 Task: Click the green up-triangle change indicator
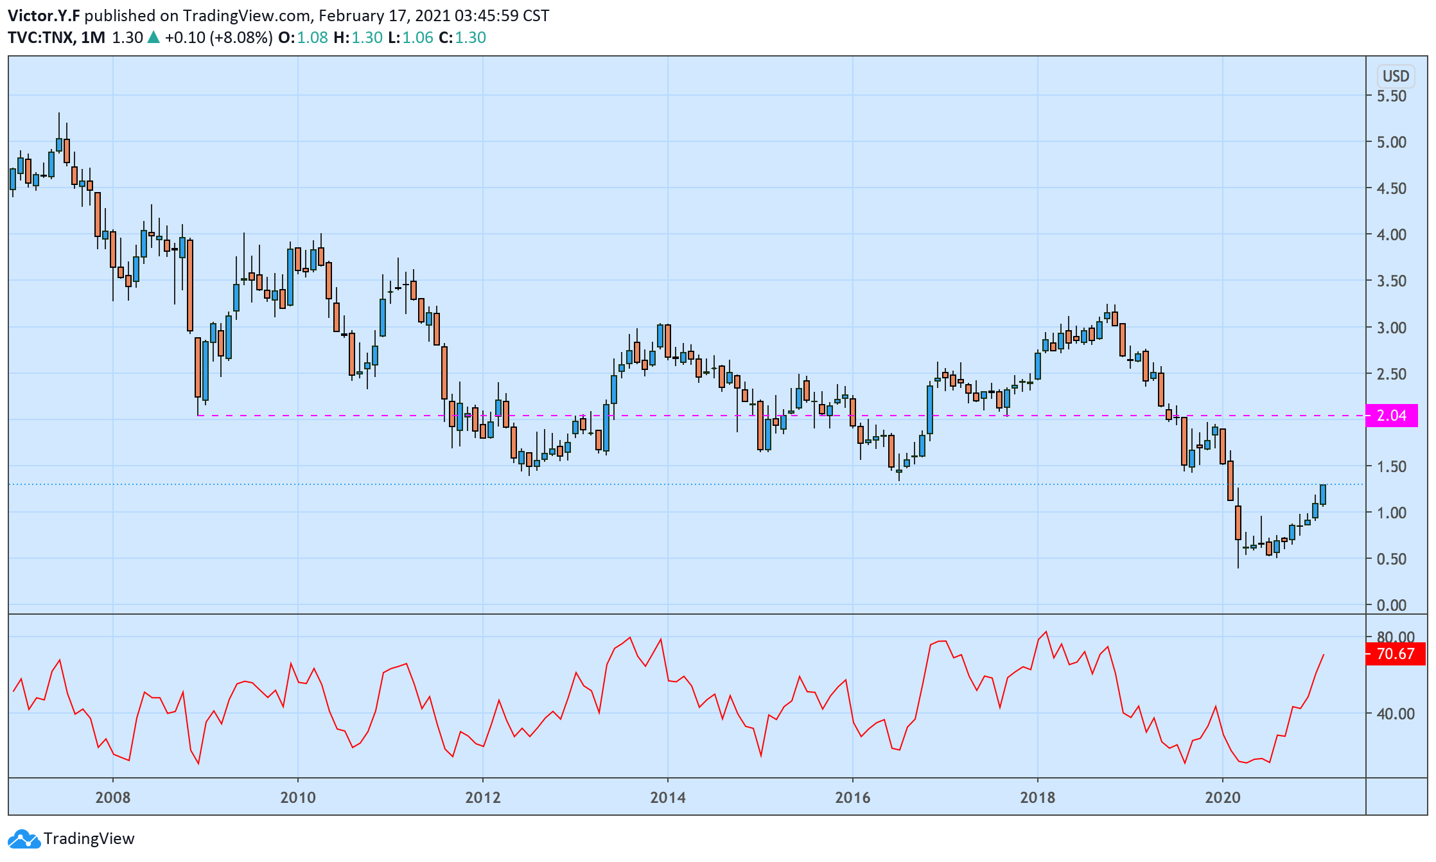click(153, 37)
